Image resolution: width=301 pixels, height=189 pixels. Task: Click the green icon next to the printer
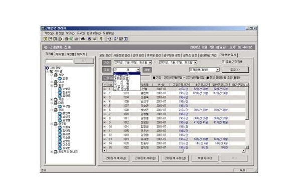tap(71, 39)
